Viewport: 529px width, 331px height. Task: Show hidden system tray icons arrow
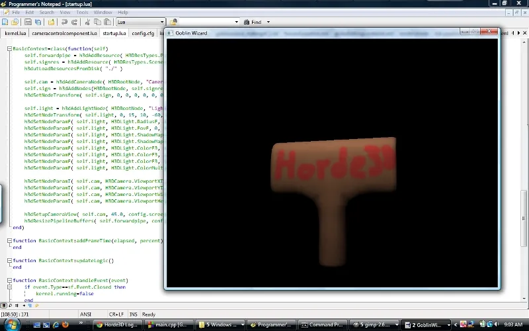point(456,325)
